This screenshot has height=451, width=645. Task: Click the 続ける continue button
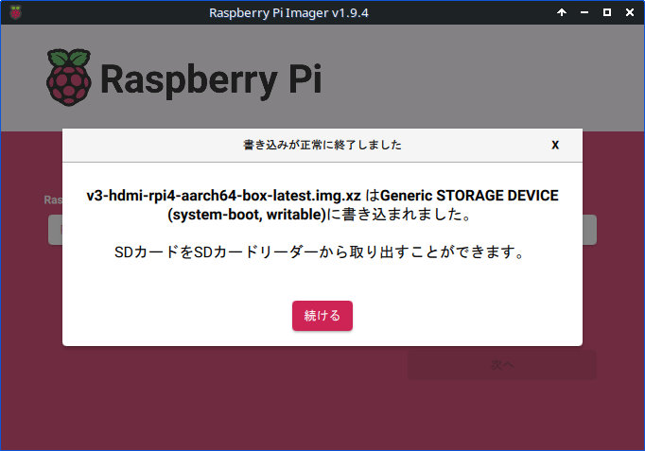pyautogui.click(x=322, y=316)
